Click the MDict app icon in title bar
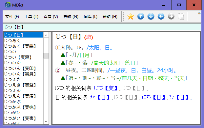Screen dimensions: 204x128 tap(8, 5)
